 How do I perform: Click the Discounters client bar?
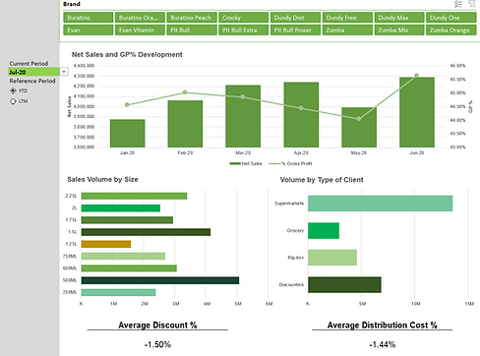point(344,285)
